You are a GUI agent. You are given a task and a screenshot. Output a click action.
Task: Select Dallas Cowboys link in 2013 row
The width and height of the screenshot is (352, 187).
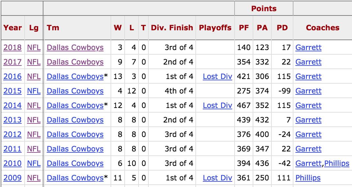[x=75, y=120]
